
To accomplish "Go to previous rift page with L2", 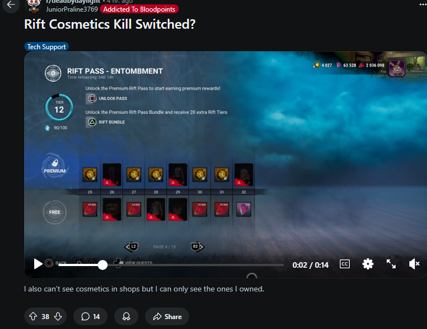I will tap(131, 247).
